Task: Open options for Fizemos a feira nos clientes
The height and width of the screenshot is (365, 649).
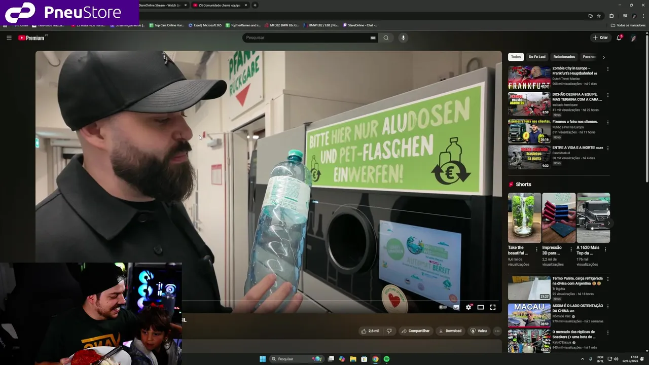Action: [608, 122]
